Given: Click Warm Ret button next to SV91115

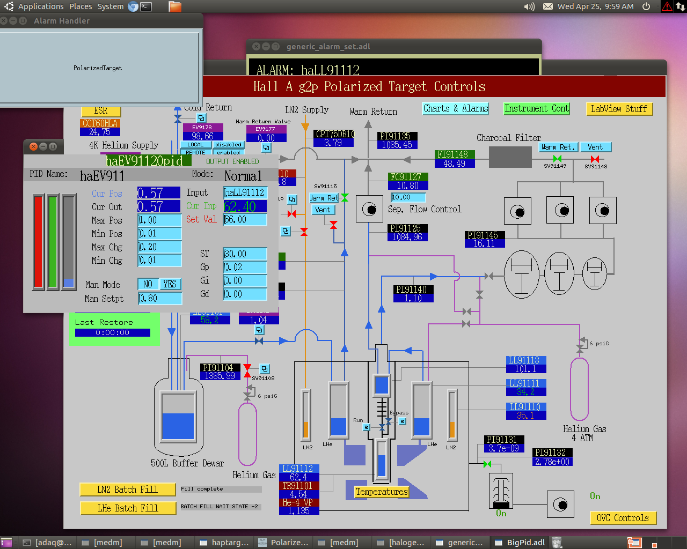Looking at the screenshot, I should click(x=325, y=198).
